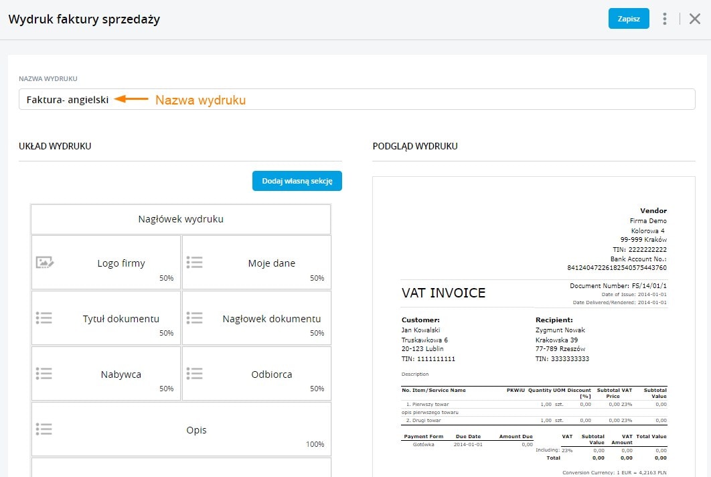This screenshot has width=711, height=477.
Task: Click the Vendor heading in print preview
Action: (x=653, y=210)
